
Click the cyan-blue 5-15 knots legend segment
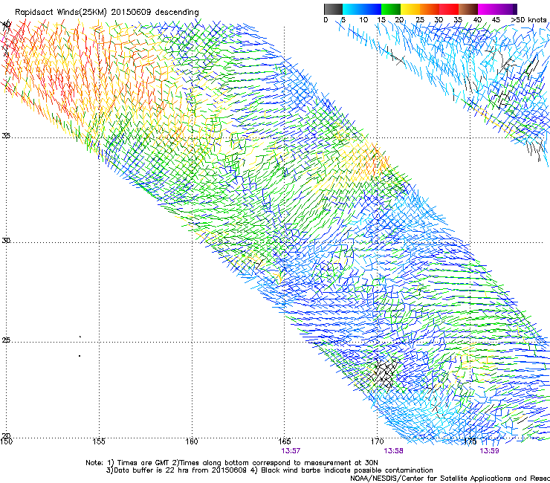(x=362, y=9)
